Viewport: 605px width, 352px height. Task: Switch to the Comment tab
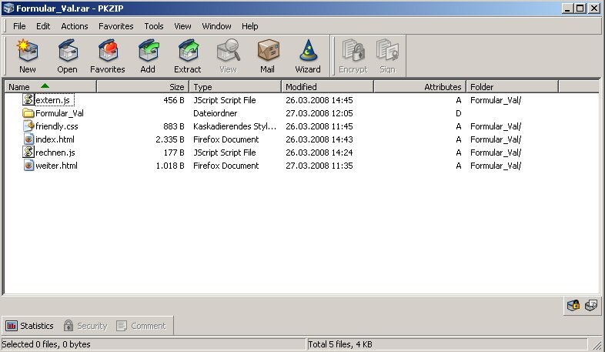(141, 326)
